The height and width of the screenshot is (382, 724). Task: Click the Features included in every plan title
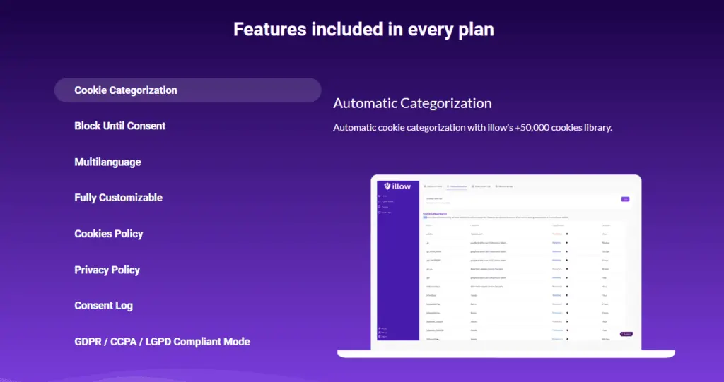point(363,29)
